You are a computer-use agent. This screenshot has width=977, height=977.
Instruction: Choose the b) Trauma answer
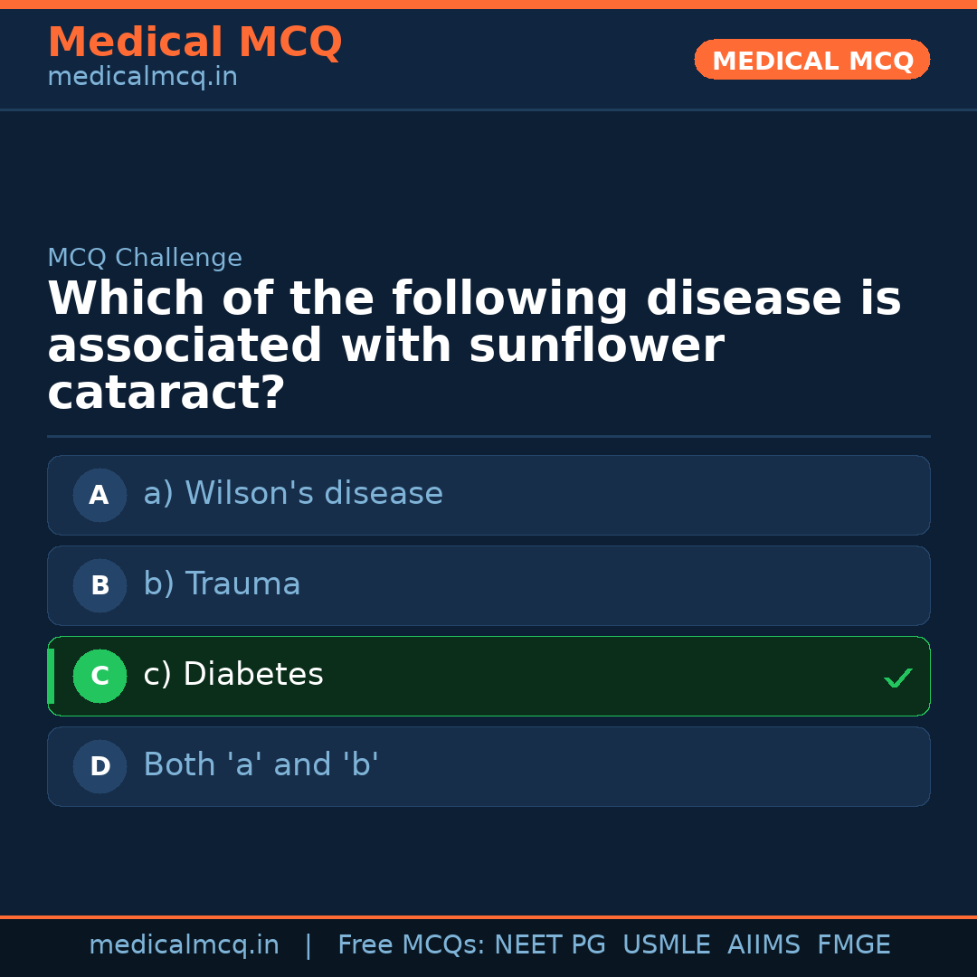222,584
